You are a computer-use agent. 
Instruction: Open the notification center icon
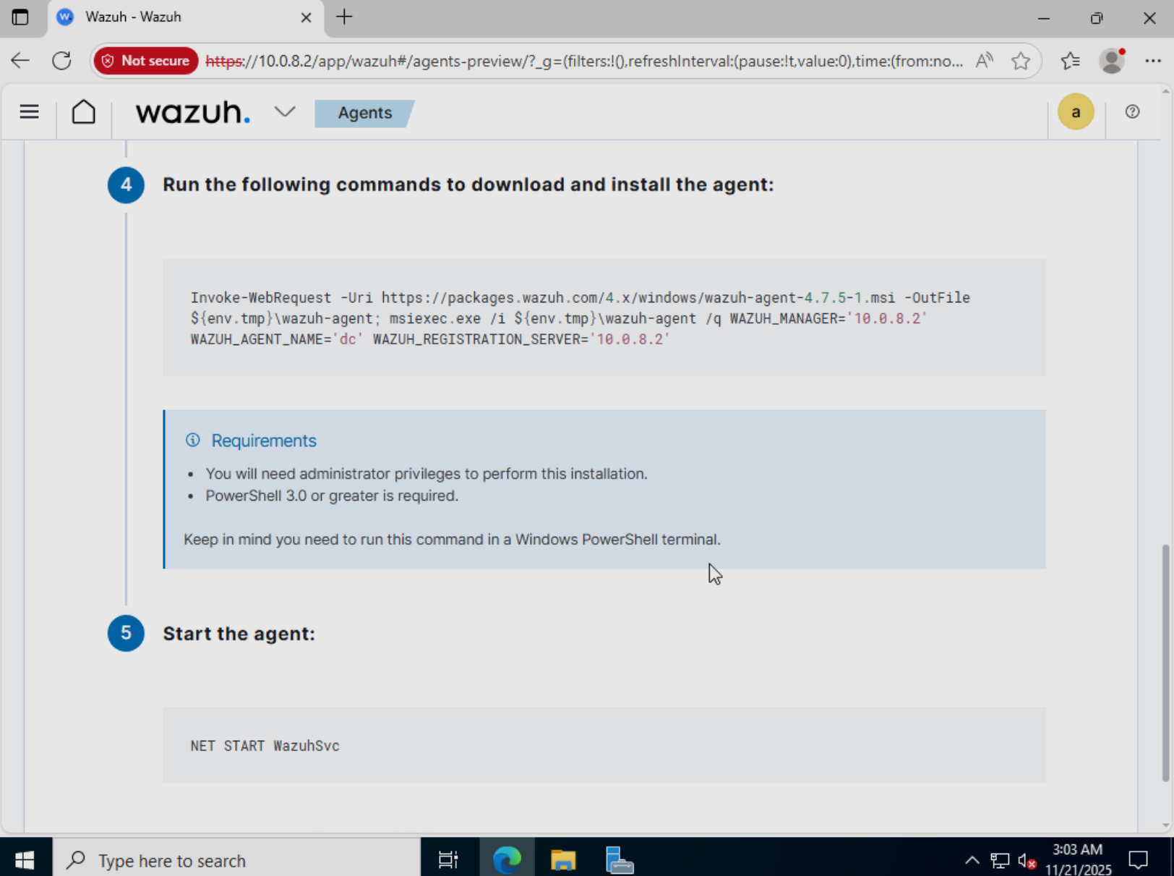(1139, 859)
